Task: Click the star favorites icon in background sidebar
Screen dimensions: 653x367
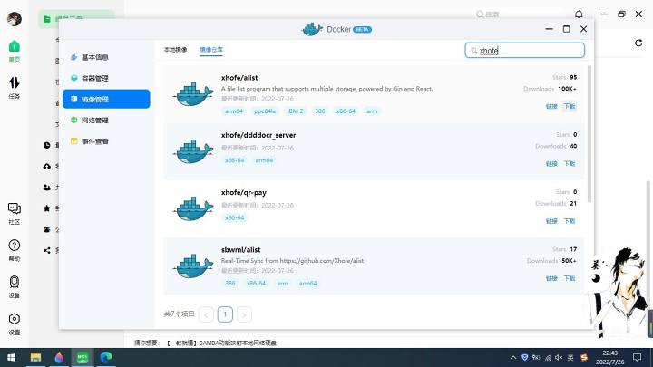Action: [46, 208]
